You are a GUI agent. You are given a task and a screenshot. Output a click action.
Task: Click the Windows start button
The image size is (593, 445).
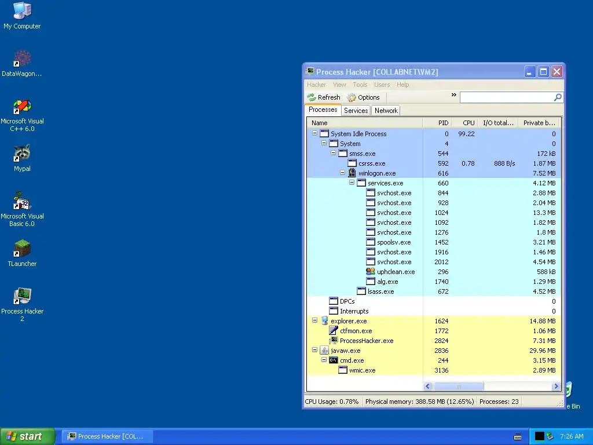pos(28,436)
